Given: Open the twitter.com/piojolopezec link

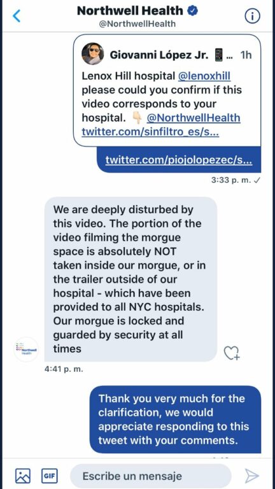Looking at the screenshot, I should coord(179,160).
